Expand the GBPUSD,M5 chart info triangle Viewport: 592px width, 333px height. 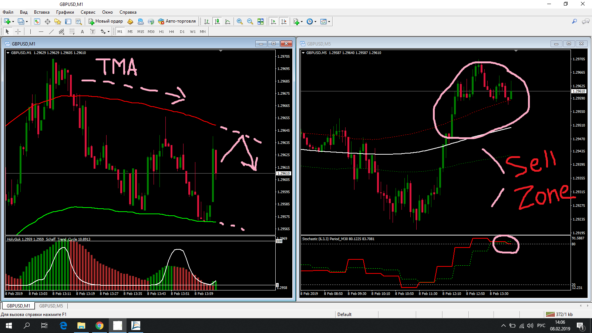(x=303, y=53)
